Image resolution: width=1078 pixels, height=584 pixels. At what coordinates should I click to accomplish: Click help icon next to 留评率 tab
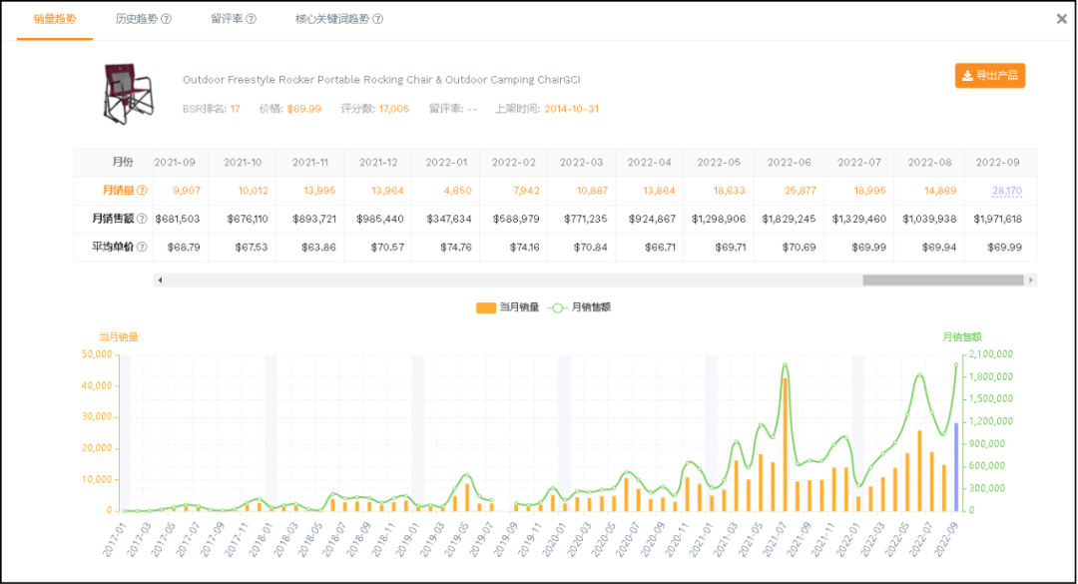[x=251, y=19]
